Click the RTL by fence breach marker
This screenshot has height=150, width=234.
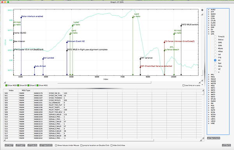point(165,51)
